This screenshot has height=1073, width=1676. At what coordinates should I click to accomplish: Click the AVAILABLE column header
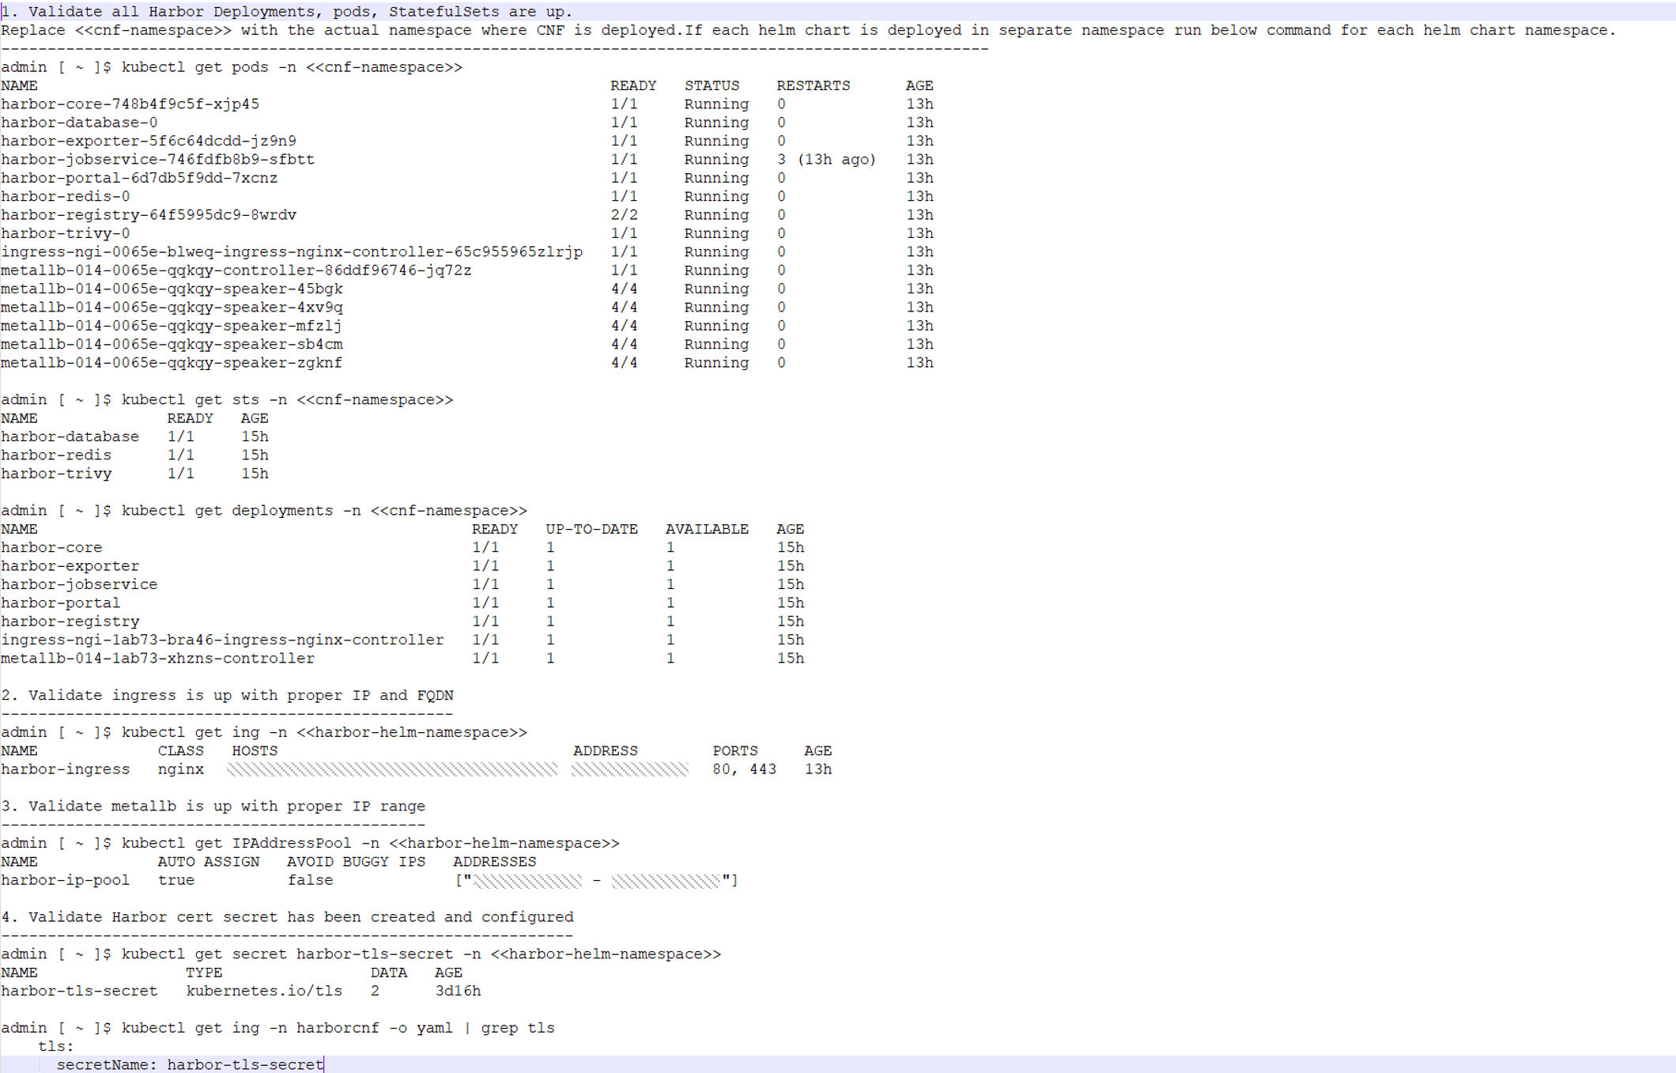pos(707,529)
